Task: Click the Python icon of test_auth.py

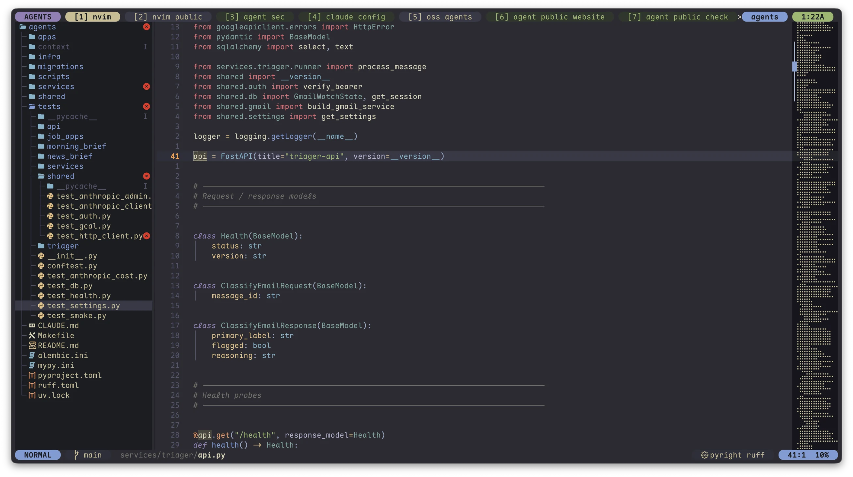Action: (x=50, y=216)
